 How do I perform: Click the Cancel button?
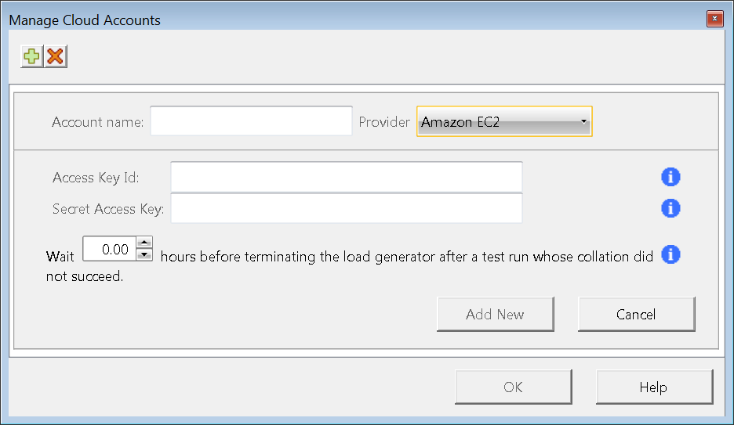coord(636,315)
